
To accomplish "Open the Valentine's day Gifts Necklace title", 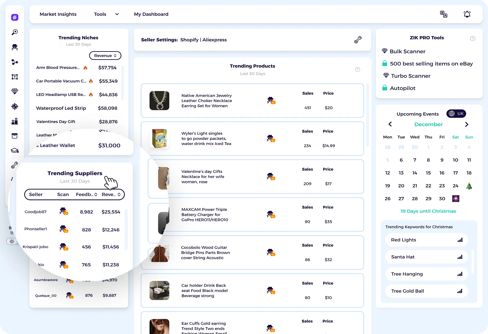I will click(x=203, y=177).
